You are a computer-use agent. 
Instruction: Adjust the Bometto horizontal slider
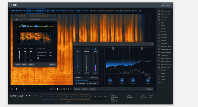point(44,58)
